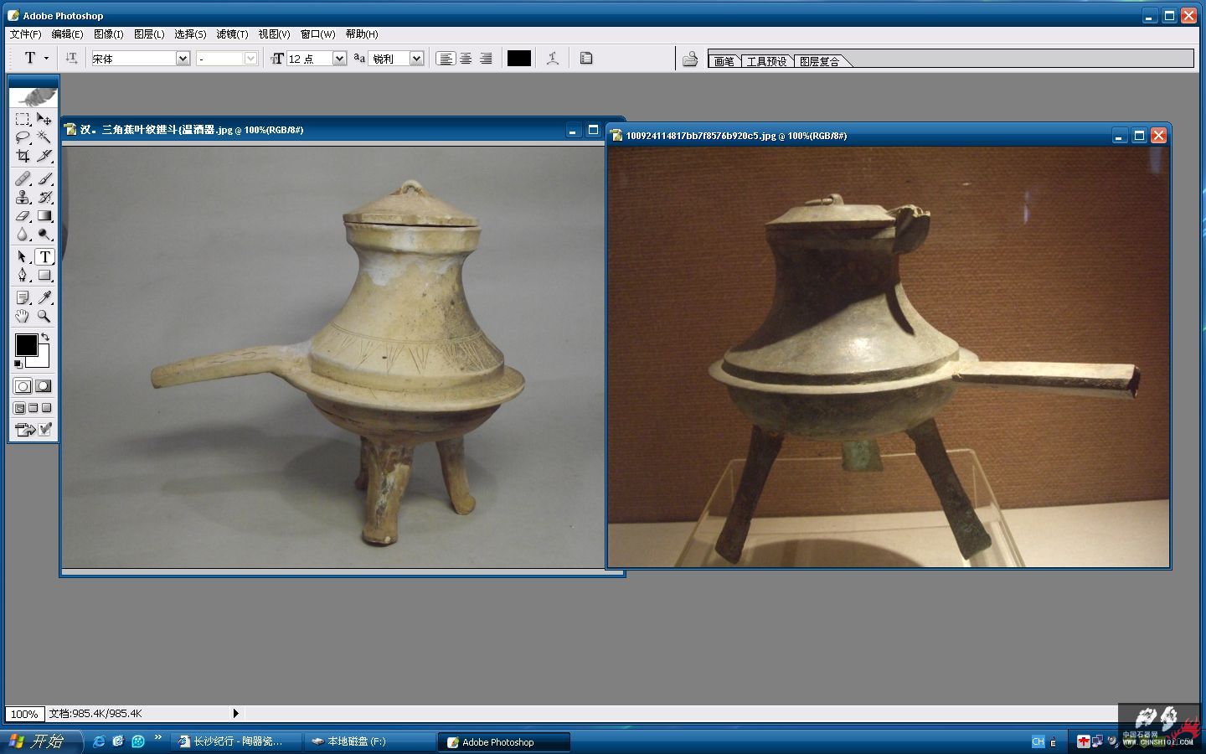This screenshot has height=754, width=1206.
Task: Switch to Full Screen with menu bar
Action: coord(33,408)
